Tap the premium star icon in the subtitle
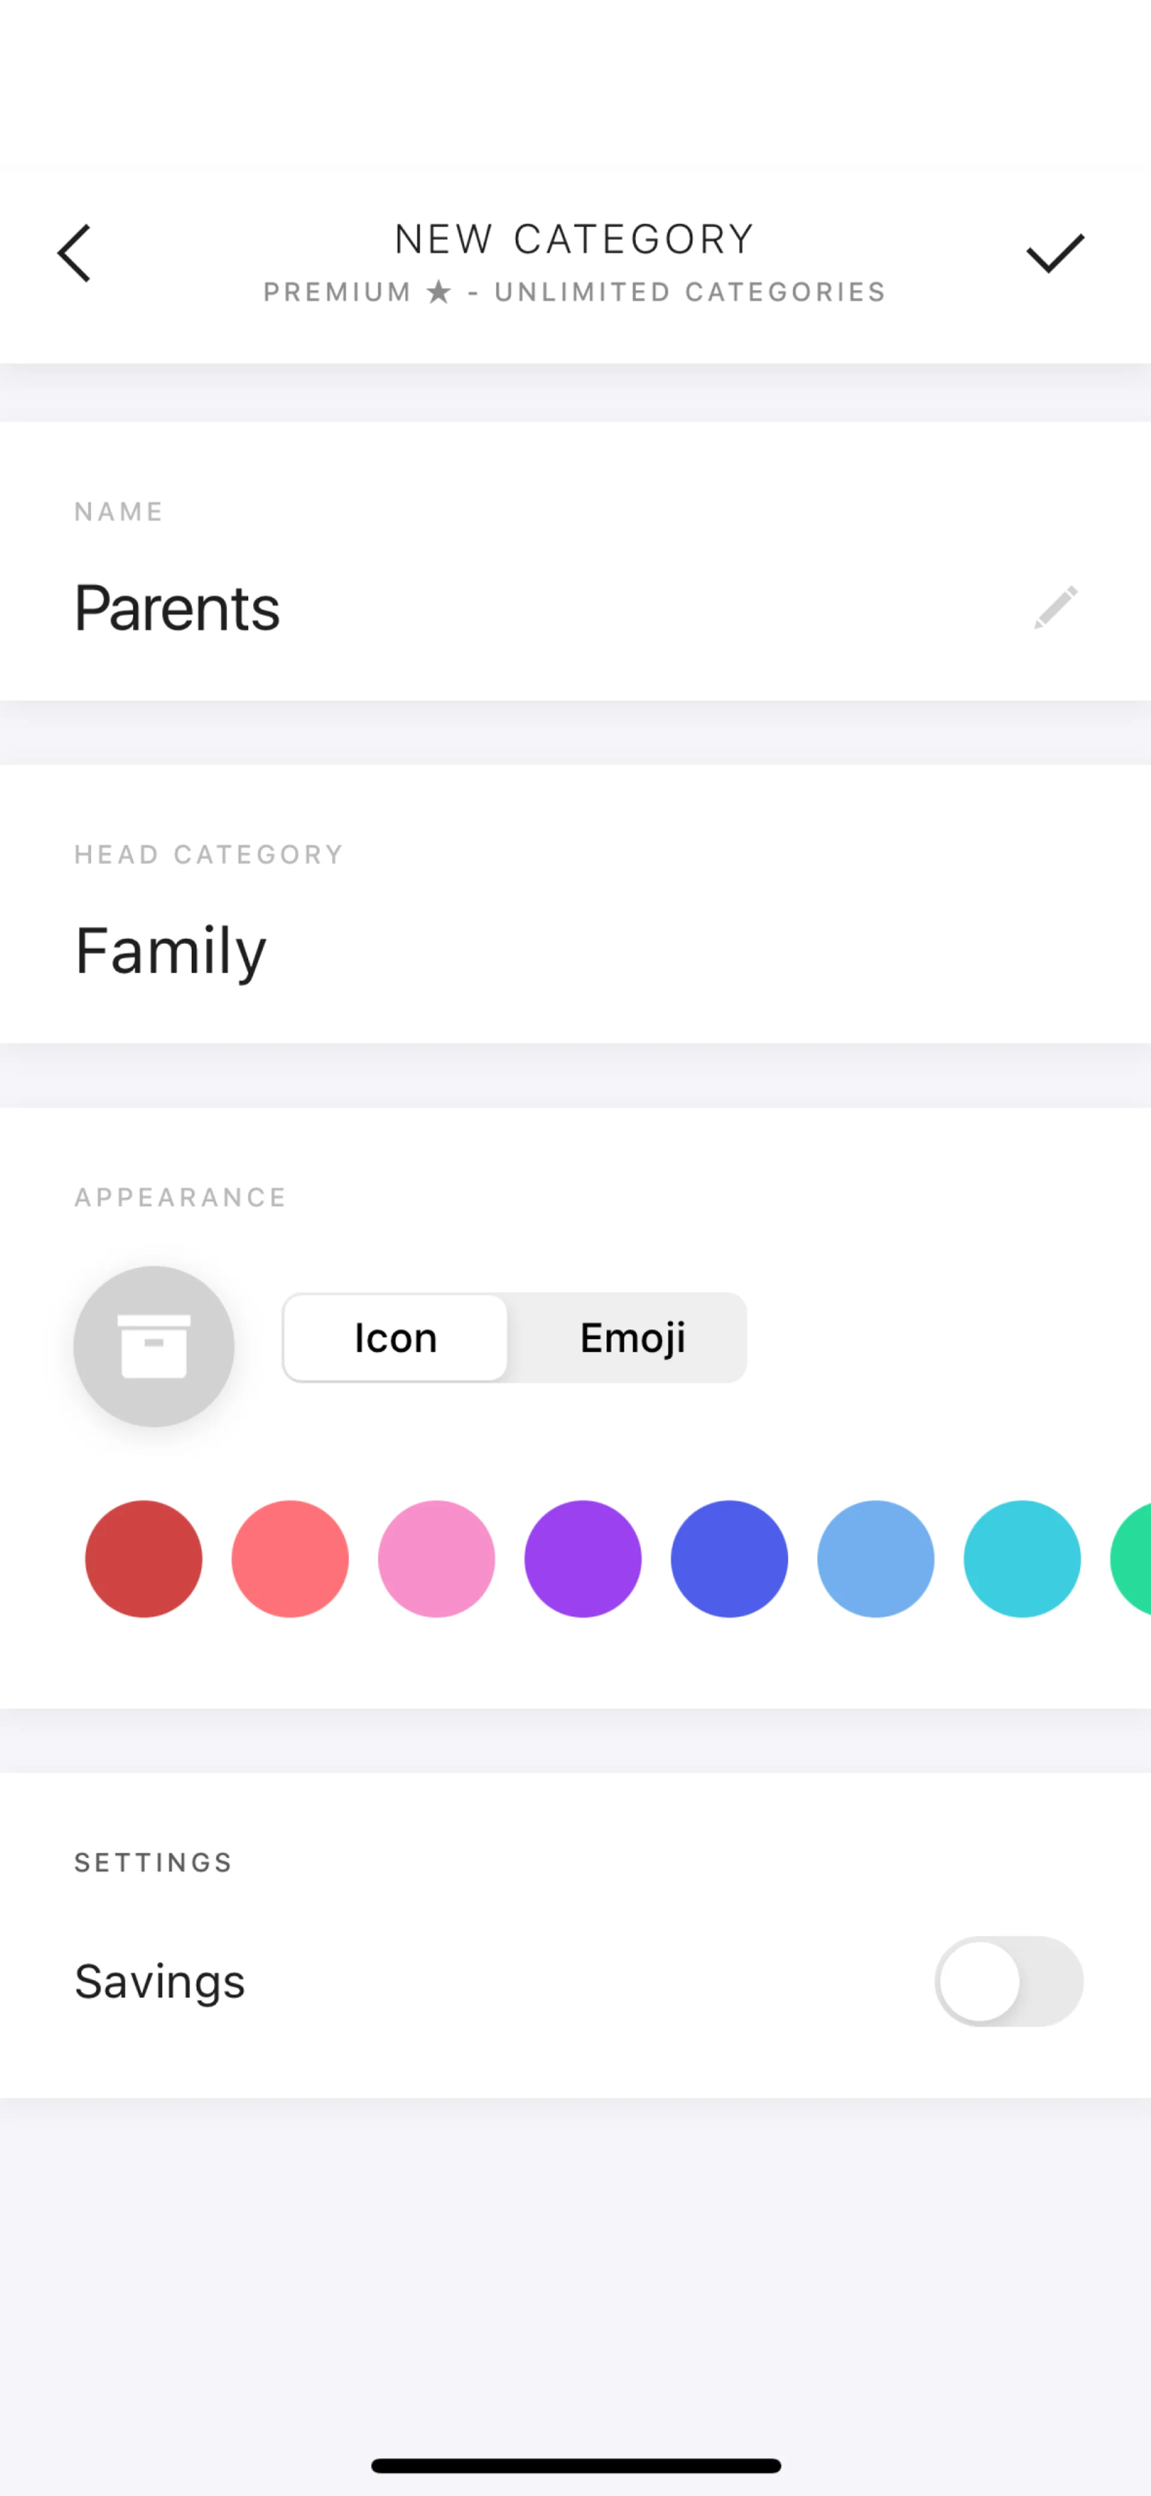The height and width of the screenshot is (2496, 1151). point(439,291)
